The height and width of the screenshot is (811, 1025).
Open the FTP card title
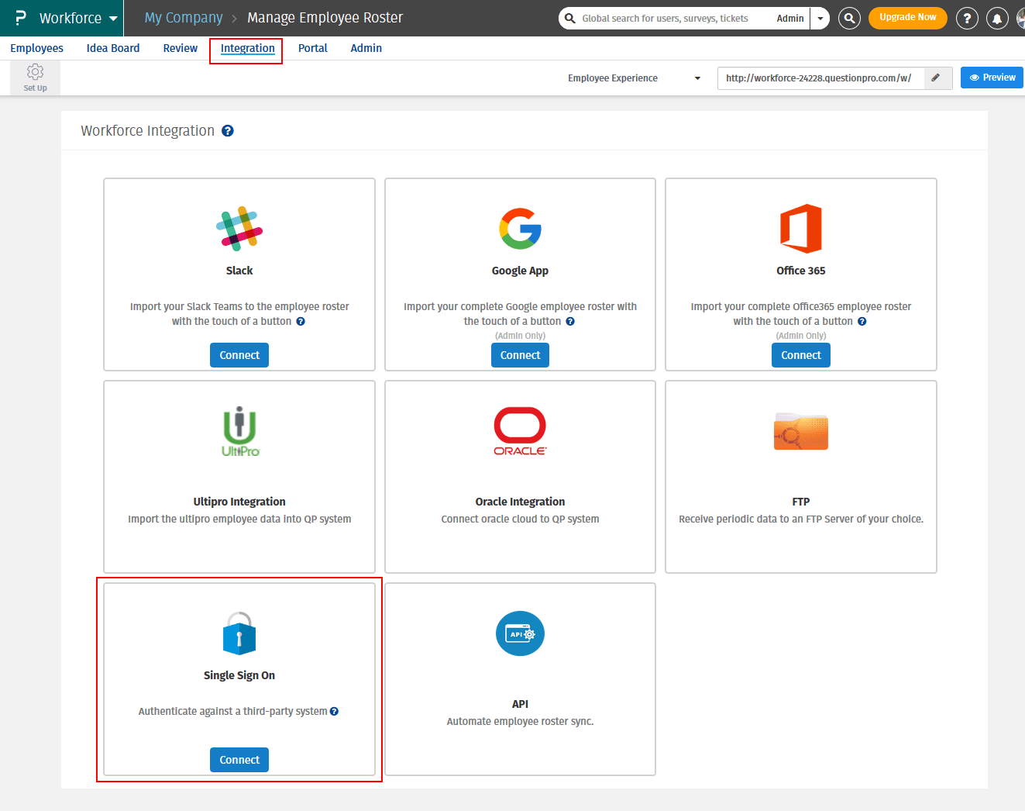click(801, 502)
